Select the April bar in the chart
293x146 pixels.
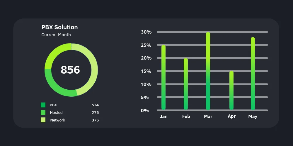coord(231,90)
